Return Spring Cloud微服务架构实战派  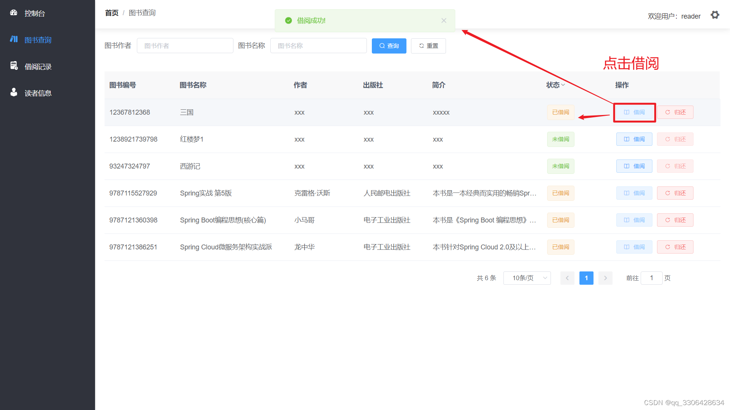[675, 247]
